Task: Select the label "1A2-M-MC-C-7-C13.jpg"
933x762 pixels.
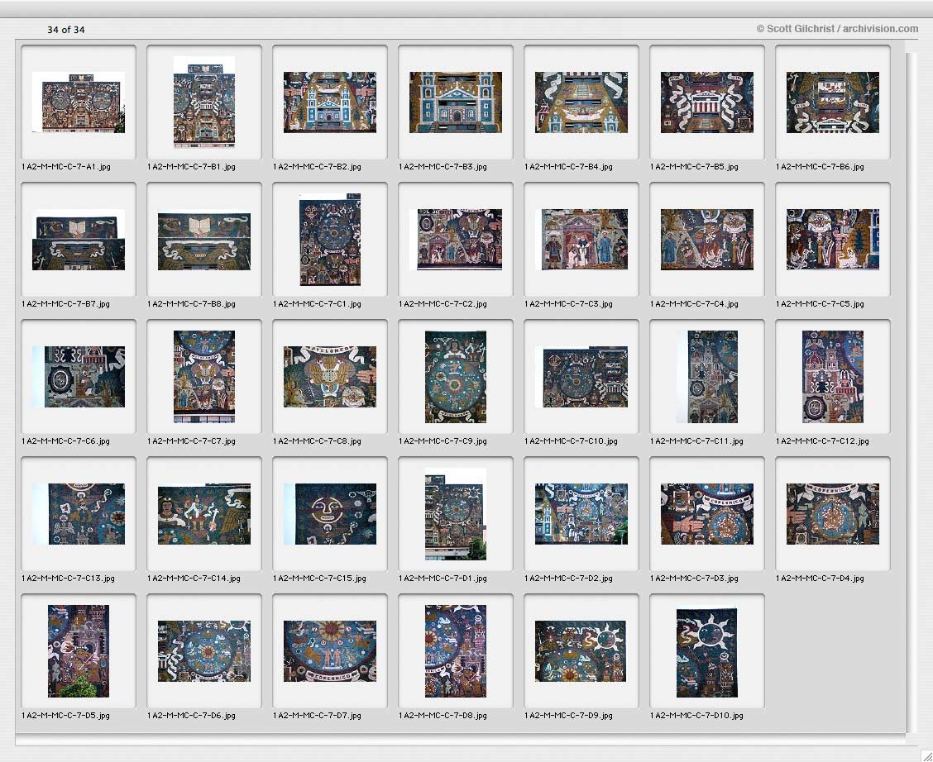Action: (69, 579)
